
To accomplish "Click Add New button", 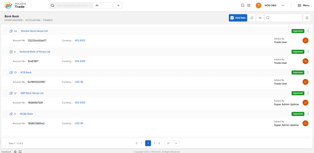I will tap(238, 18).
